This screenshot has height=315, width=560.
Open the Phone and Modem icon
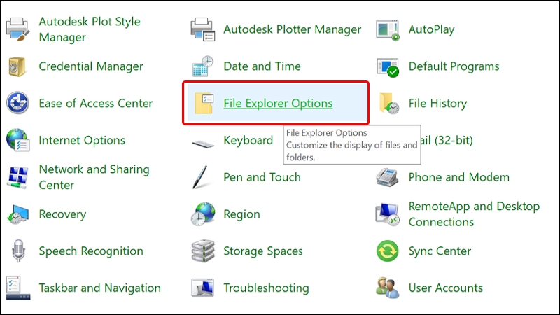point(387,177)
